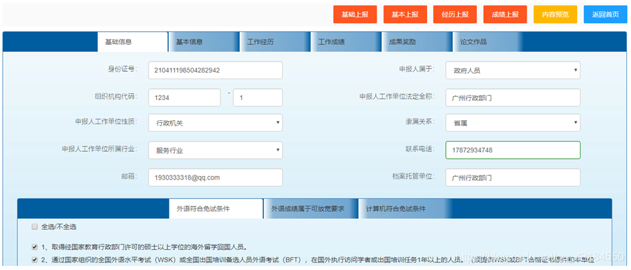Screen dimensions: 631x270
Task: Open the 外语符合免试条件 sub-tab
Action: tap(216, 209)
